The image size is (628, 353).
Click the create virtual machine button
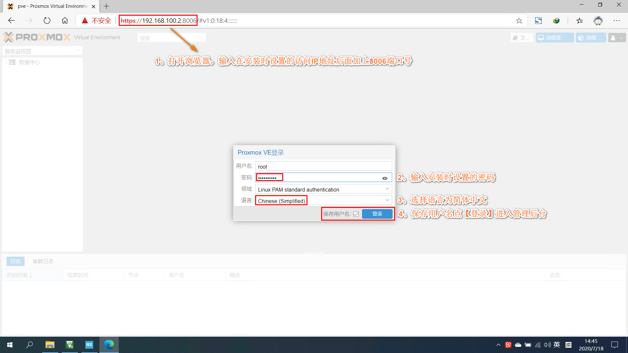[555, 38]
